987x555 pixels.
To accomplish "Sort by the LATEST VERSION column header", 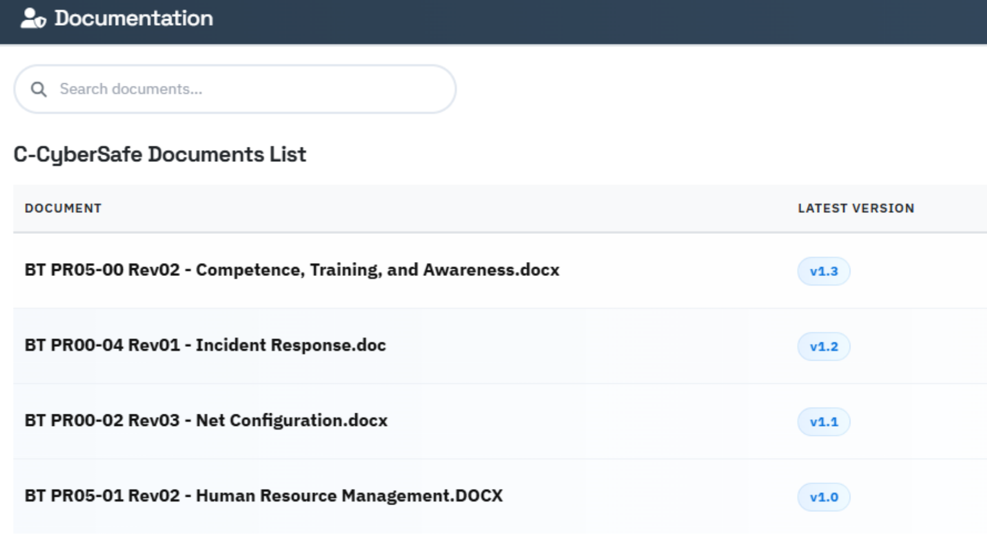I will tap(856, 208).
